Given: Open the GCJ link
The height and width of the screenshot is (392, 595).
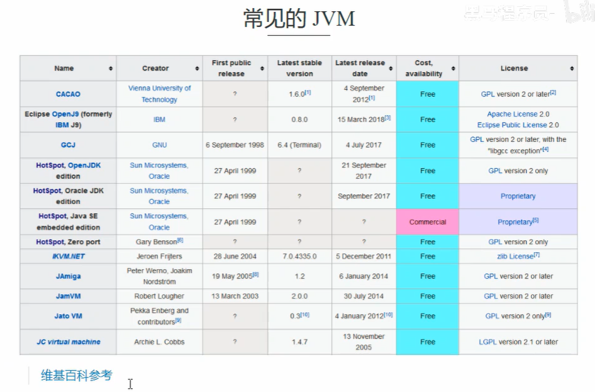Looking at the screenshot, I should [67, 145].
